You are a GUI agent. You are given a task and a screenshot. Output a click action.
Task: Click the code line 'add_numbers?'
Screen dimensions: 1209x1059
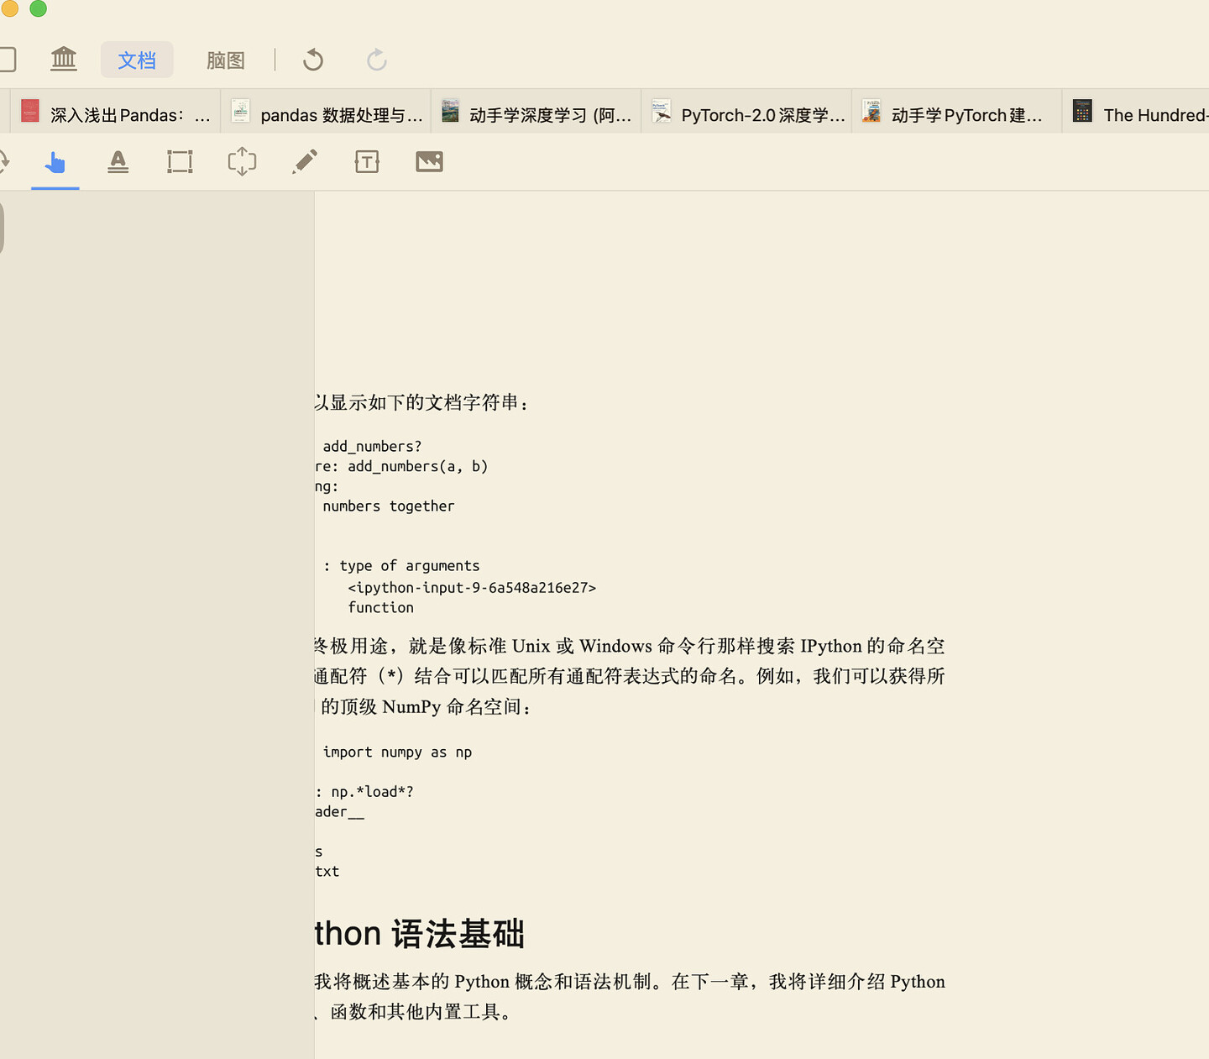[372, 447]
